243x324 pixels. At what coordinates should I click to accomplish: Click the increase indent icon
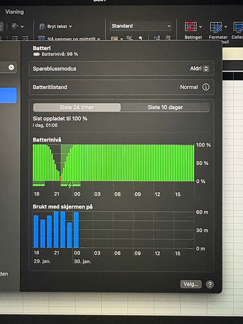25,38
